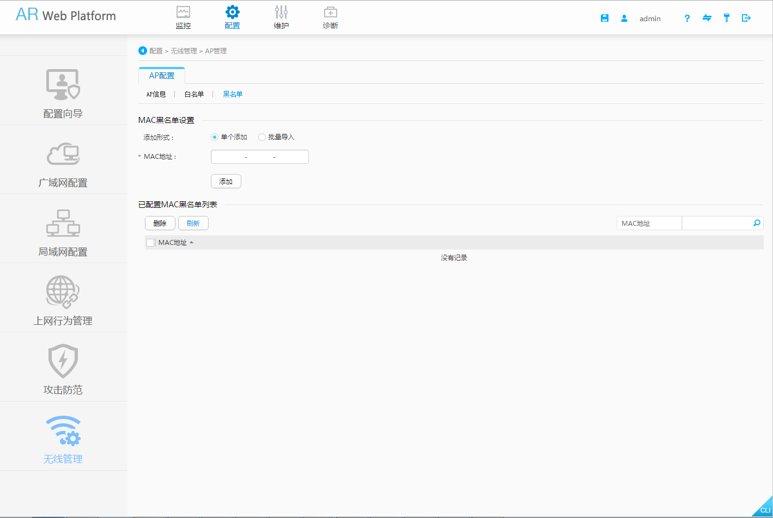Image resolution: width=773 pixels, height=518 pixels.
Task: Open the 监控 (Monitoring) section
Action: click(x=183, y=17)
